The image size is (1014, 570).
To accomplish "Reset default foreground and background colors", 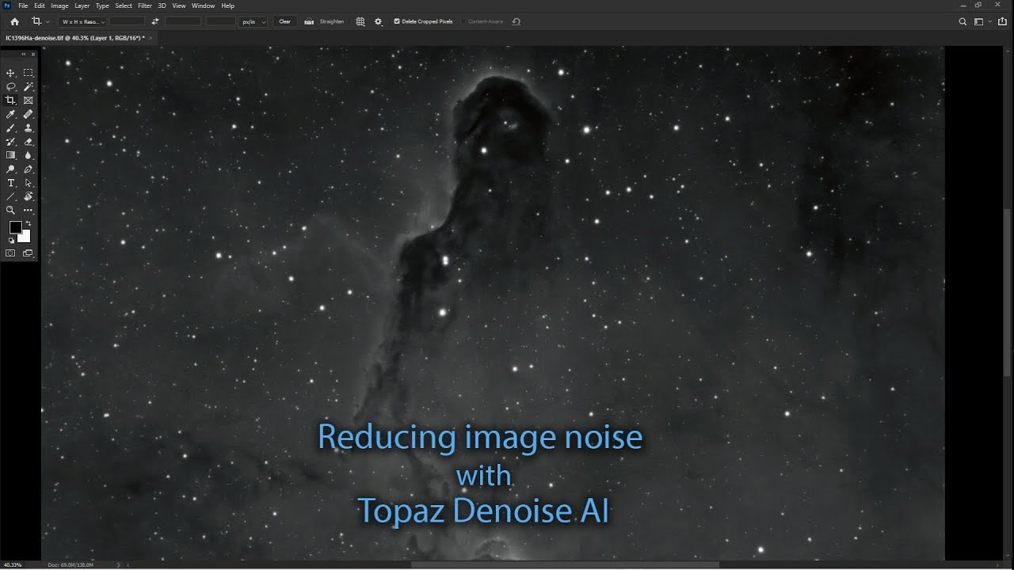I will 11,240.
